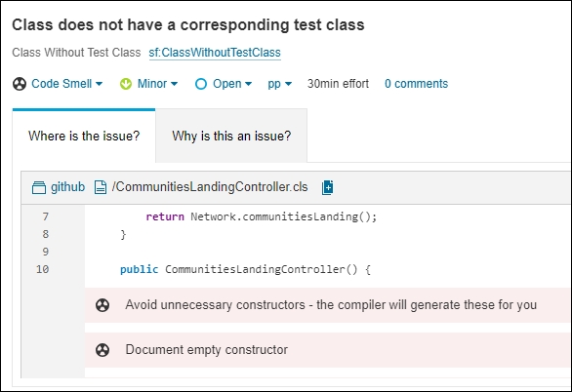Click the green Minor severity arrow icon
Image resolution: width=572 pixels, height=392 pixels.
click(126, 84)
